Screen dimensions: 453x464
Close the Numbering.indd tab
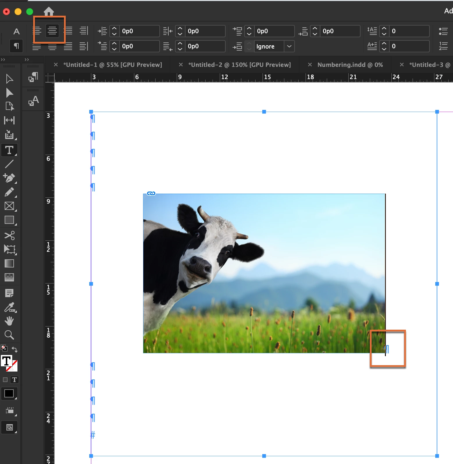click(310, 65)
